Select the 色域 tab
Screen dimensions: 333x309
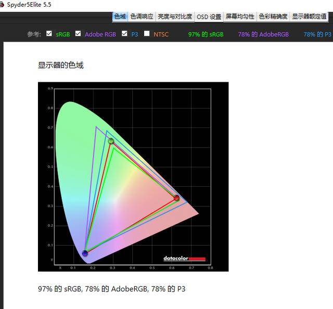coord(120,17)
